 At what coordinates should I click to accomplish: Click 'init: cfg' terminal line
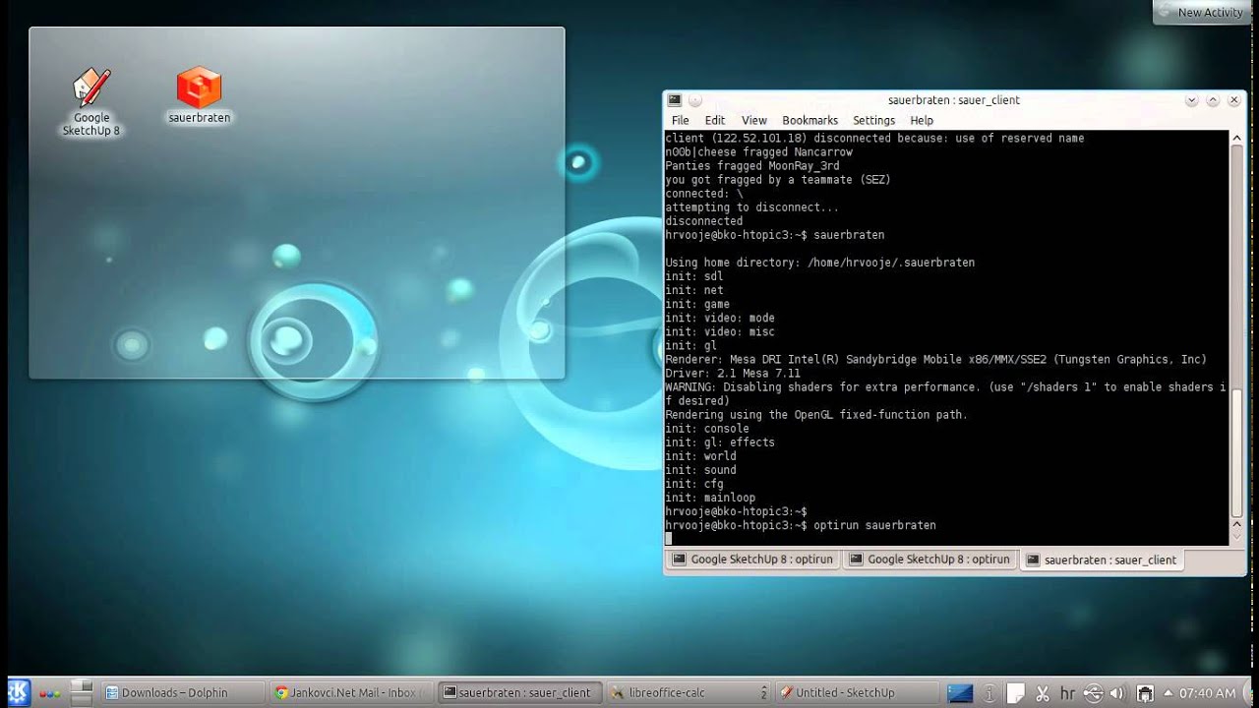pos(694,484)
